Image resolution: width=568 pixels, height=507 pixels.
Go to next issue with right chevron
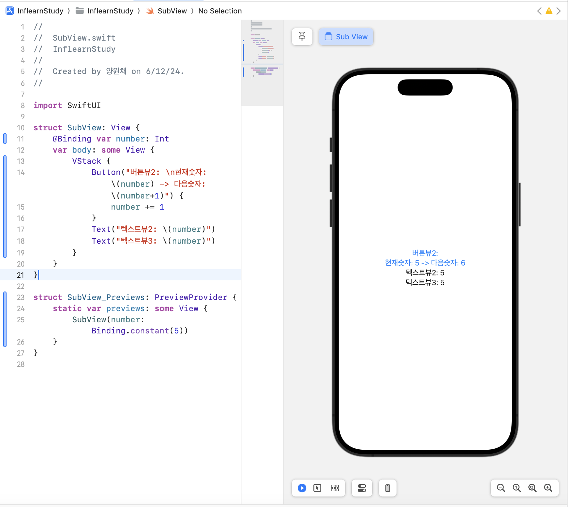tap(559, 11)
